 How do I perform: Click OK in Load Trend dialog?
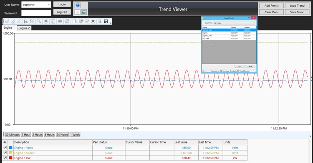pyautogui.click(x=240, y=67)
